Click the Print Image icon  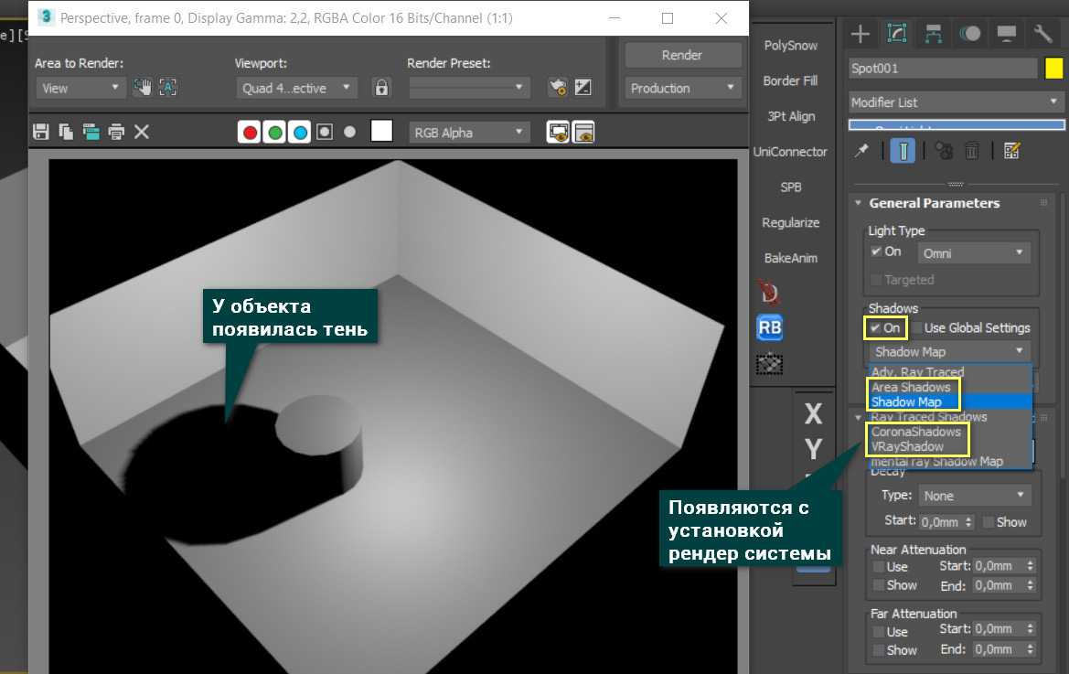coord(116,133)
